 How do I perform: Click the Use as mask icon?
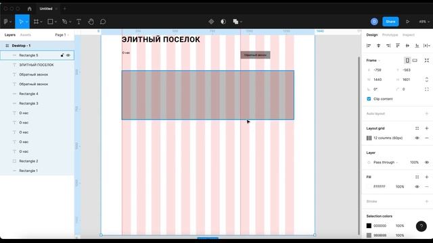point(223,22)
